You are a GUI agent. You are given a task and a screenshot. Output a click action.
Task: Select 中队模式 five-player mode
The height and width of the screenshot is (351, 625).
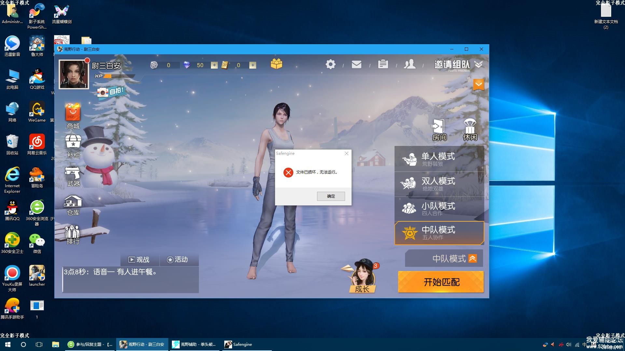439,233
